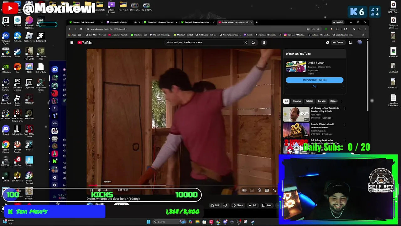Click the Gemini button in Chrome
This screenshot has height=226, width=401.
click(x=338, y=22)
